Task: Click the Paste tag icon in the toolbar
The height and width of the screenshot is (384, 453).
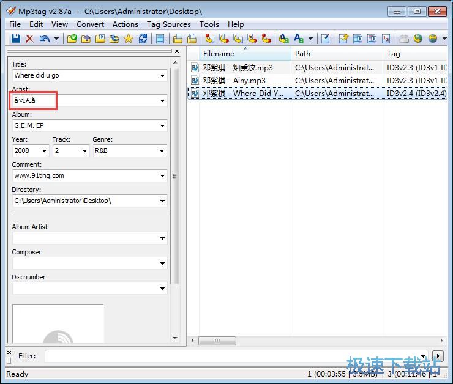Action: coord(192,39)
